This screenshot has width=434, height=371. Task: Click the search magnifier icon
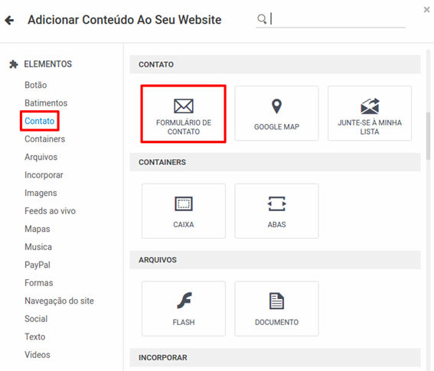click(x=262, y=19)
